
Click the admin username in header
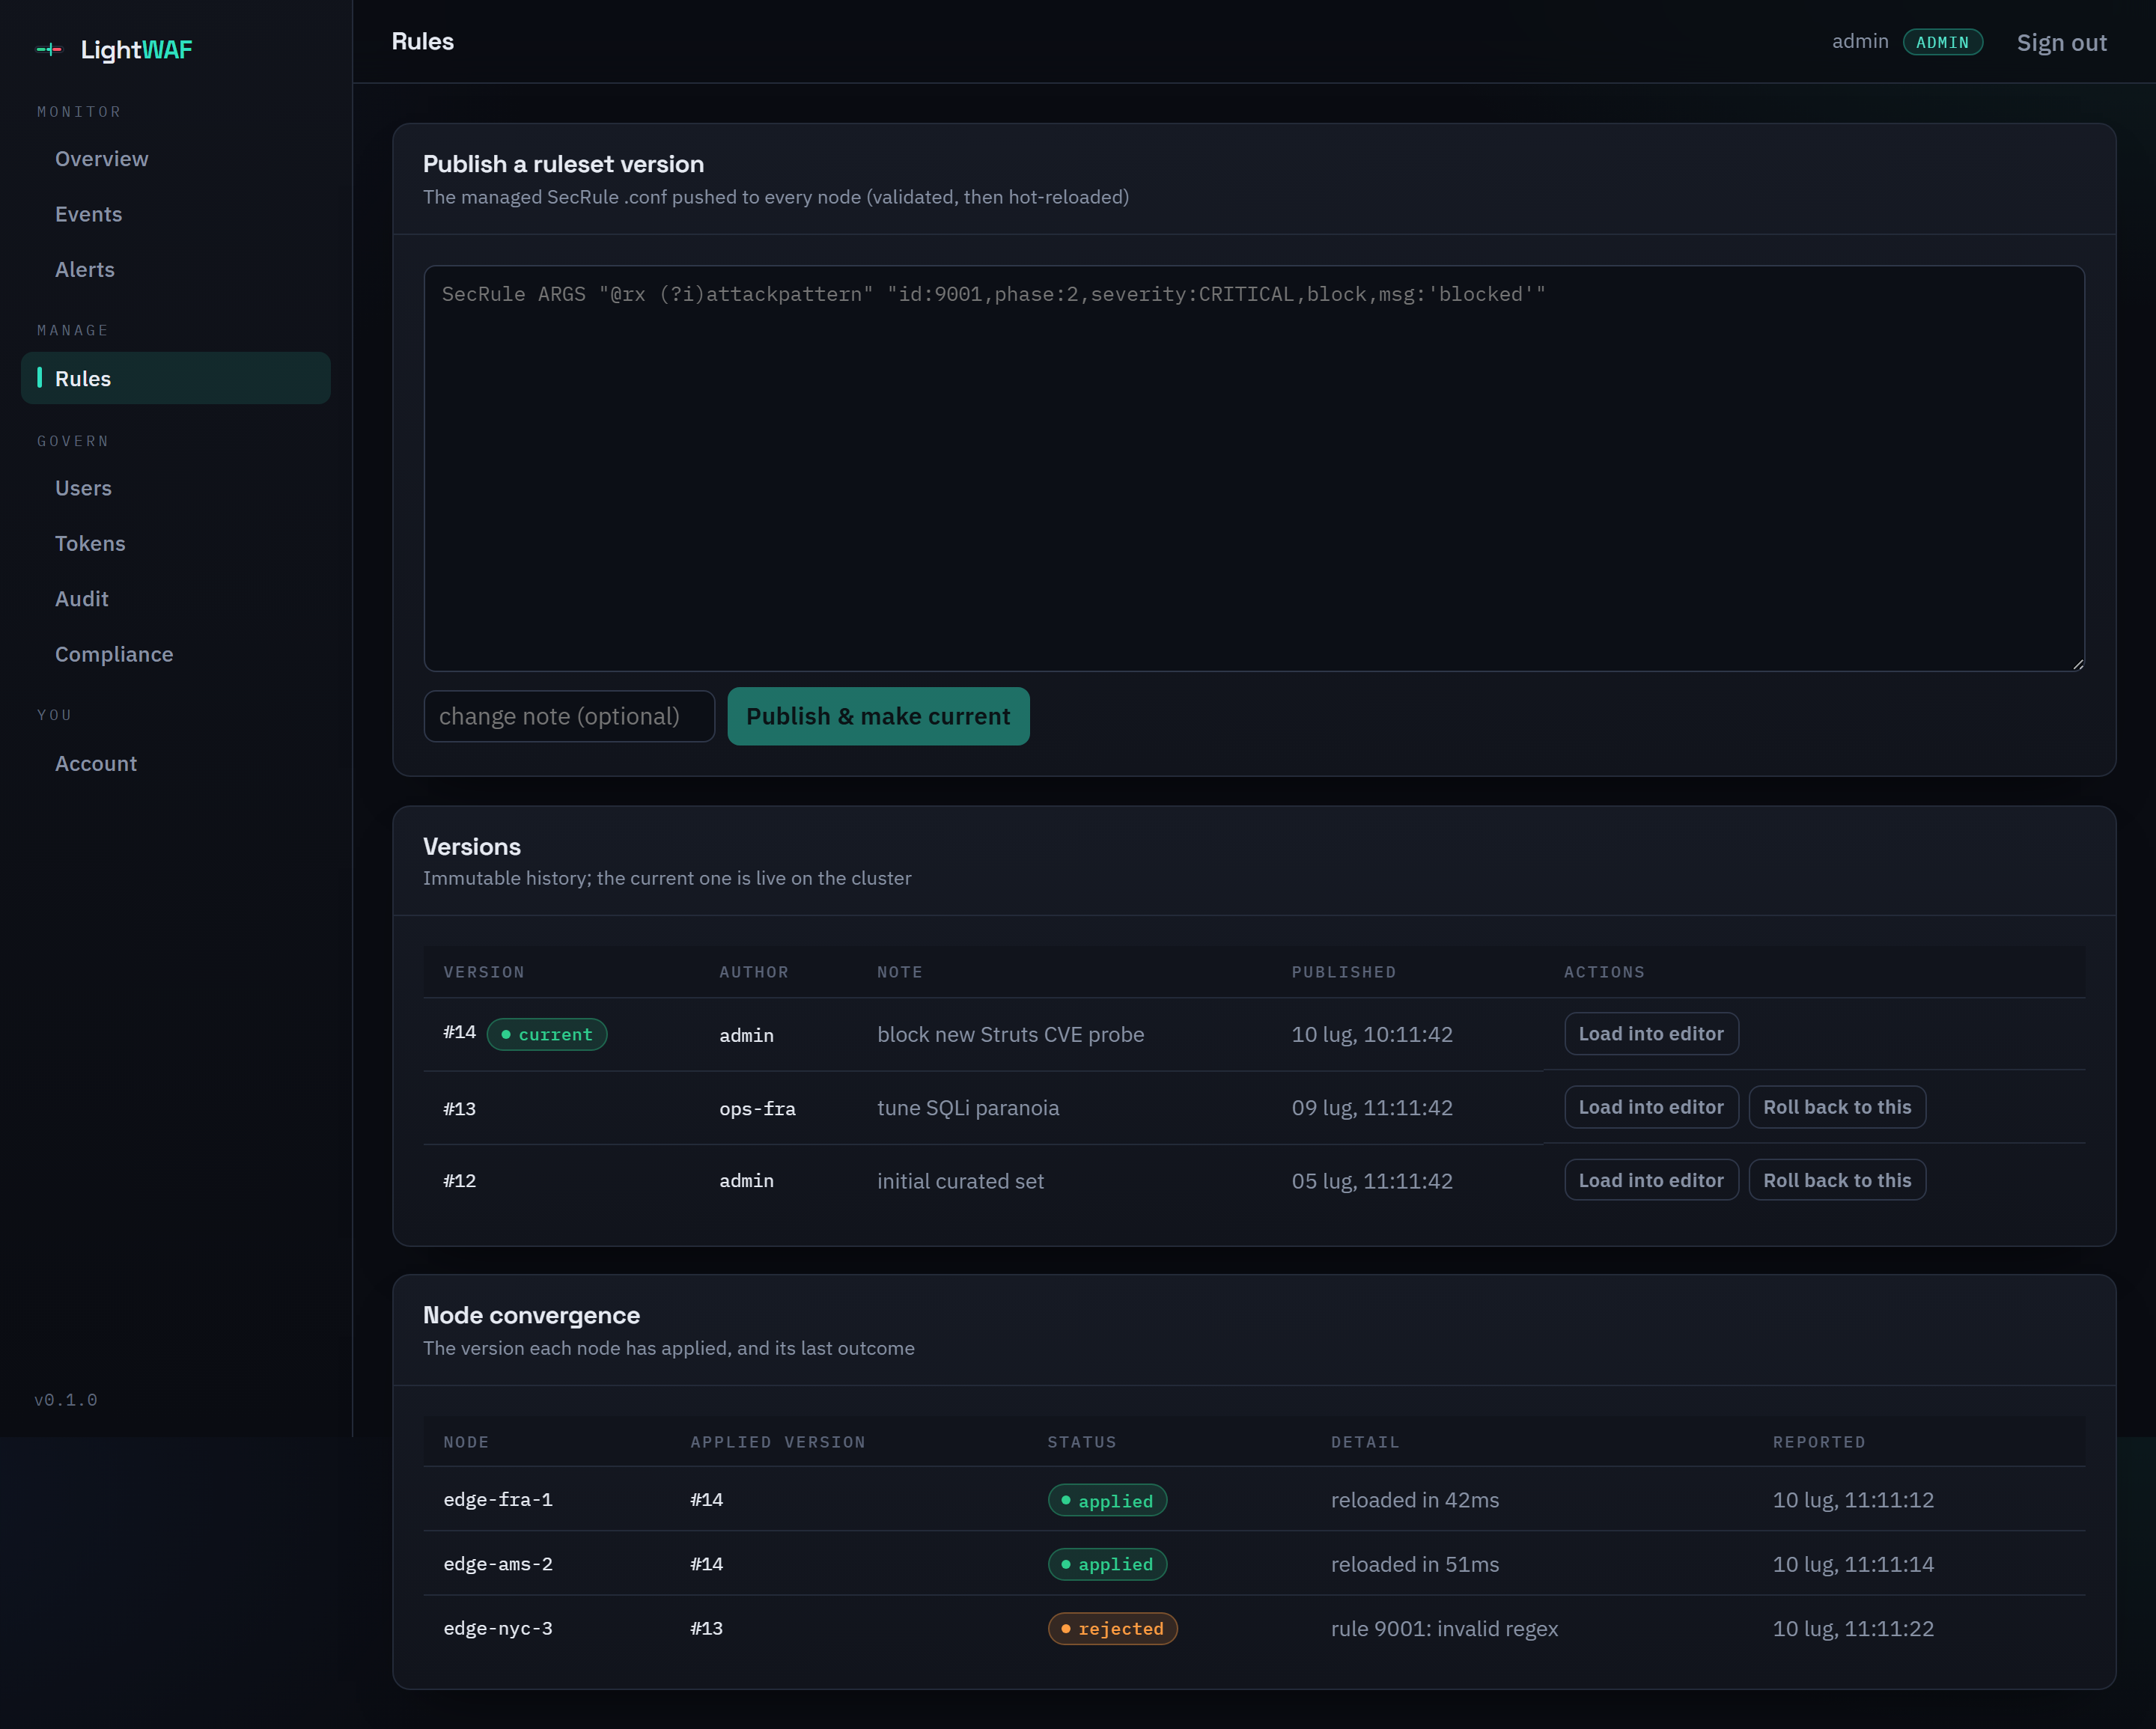1860,41
